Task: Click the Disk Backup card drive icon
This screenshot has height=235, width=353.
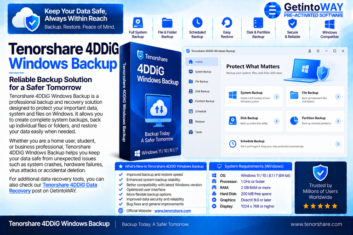Action: [233, 121]
